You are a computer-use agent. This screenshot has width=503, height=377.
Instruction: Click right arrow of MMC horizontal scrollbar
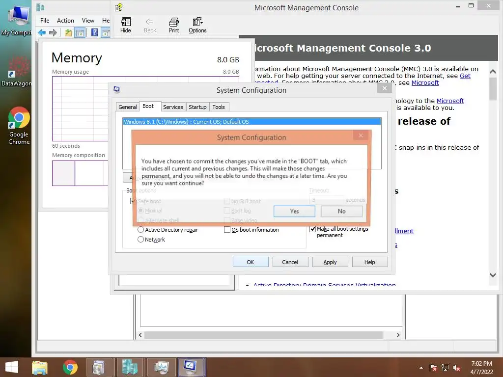click(398, 335)
